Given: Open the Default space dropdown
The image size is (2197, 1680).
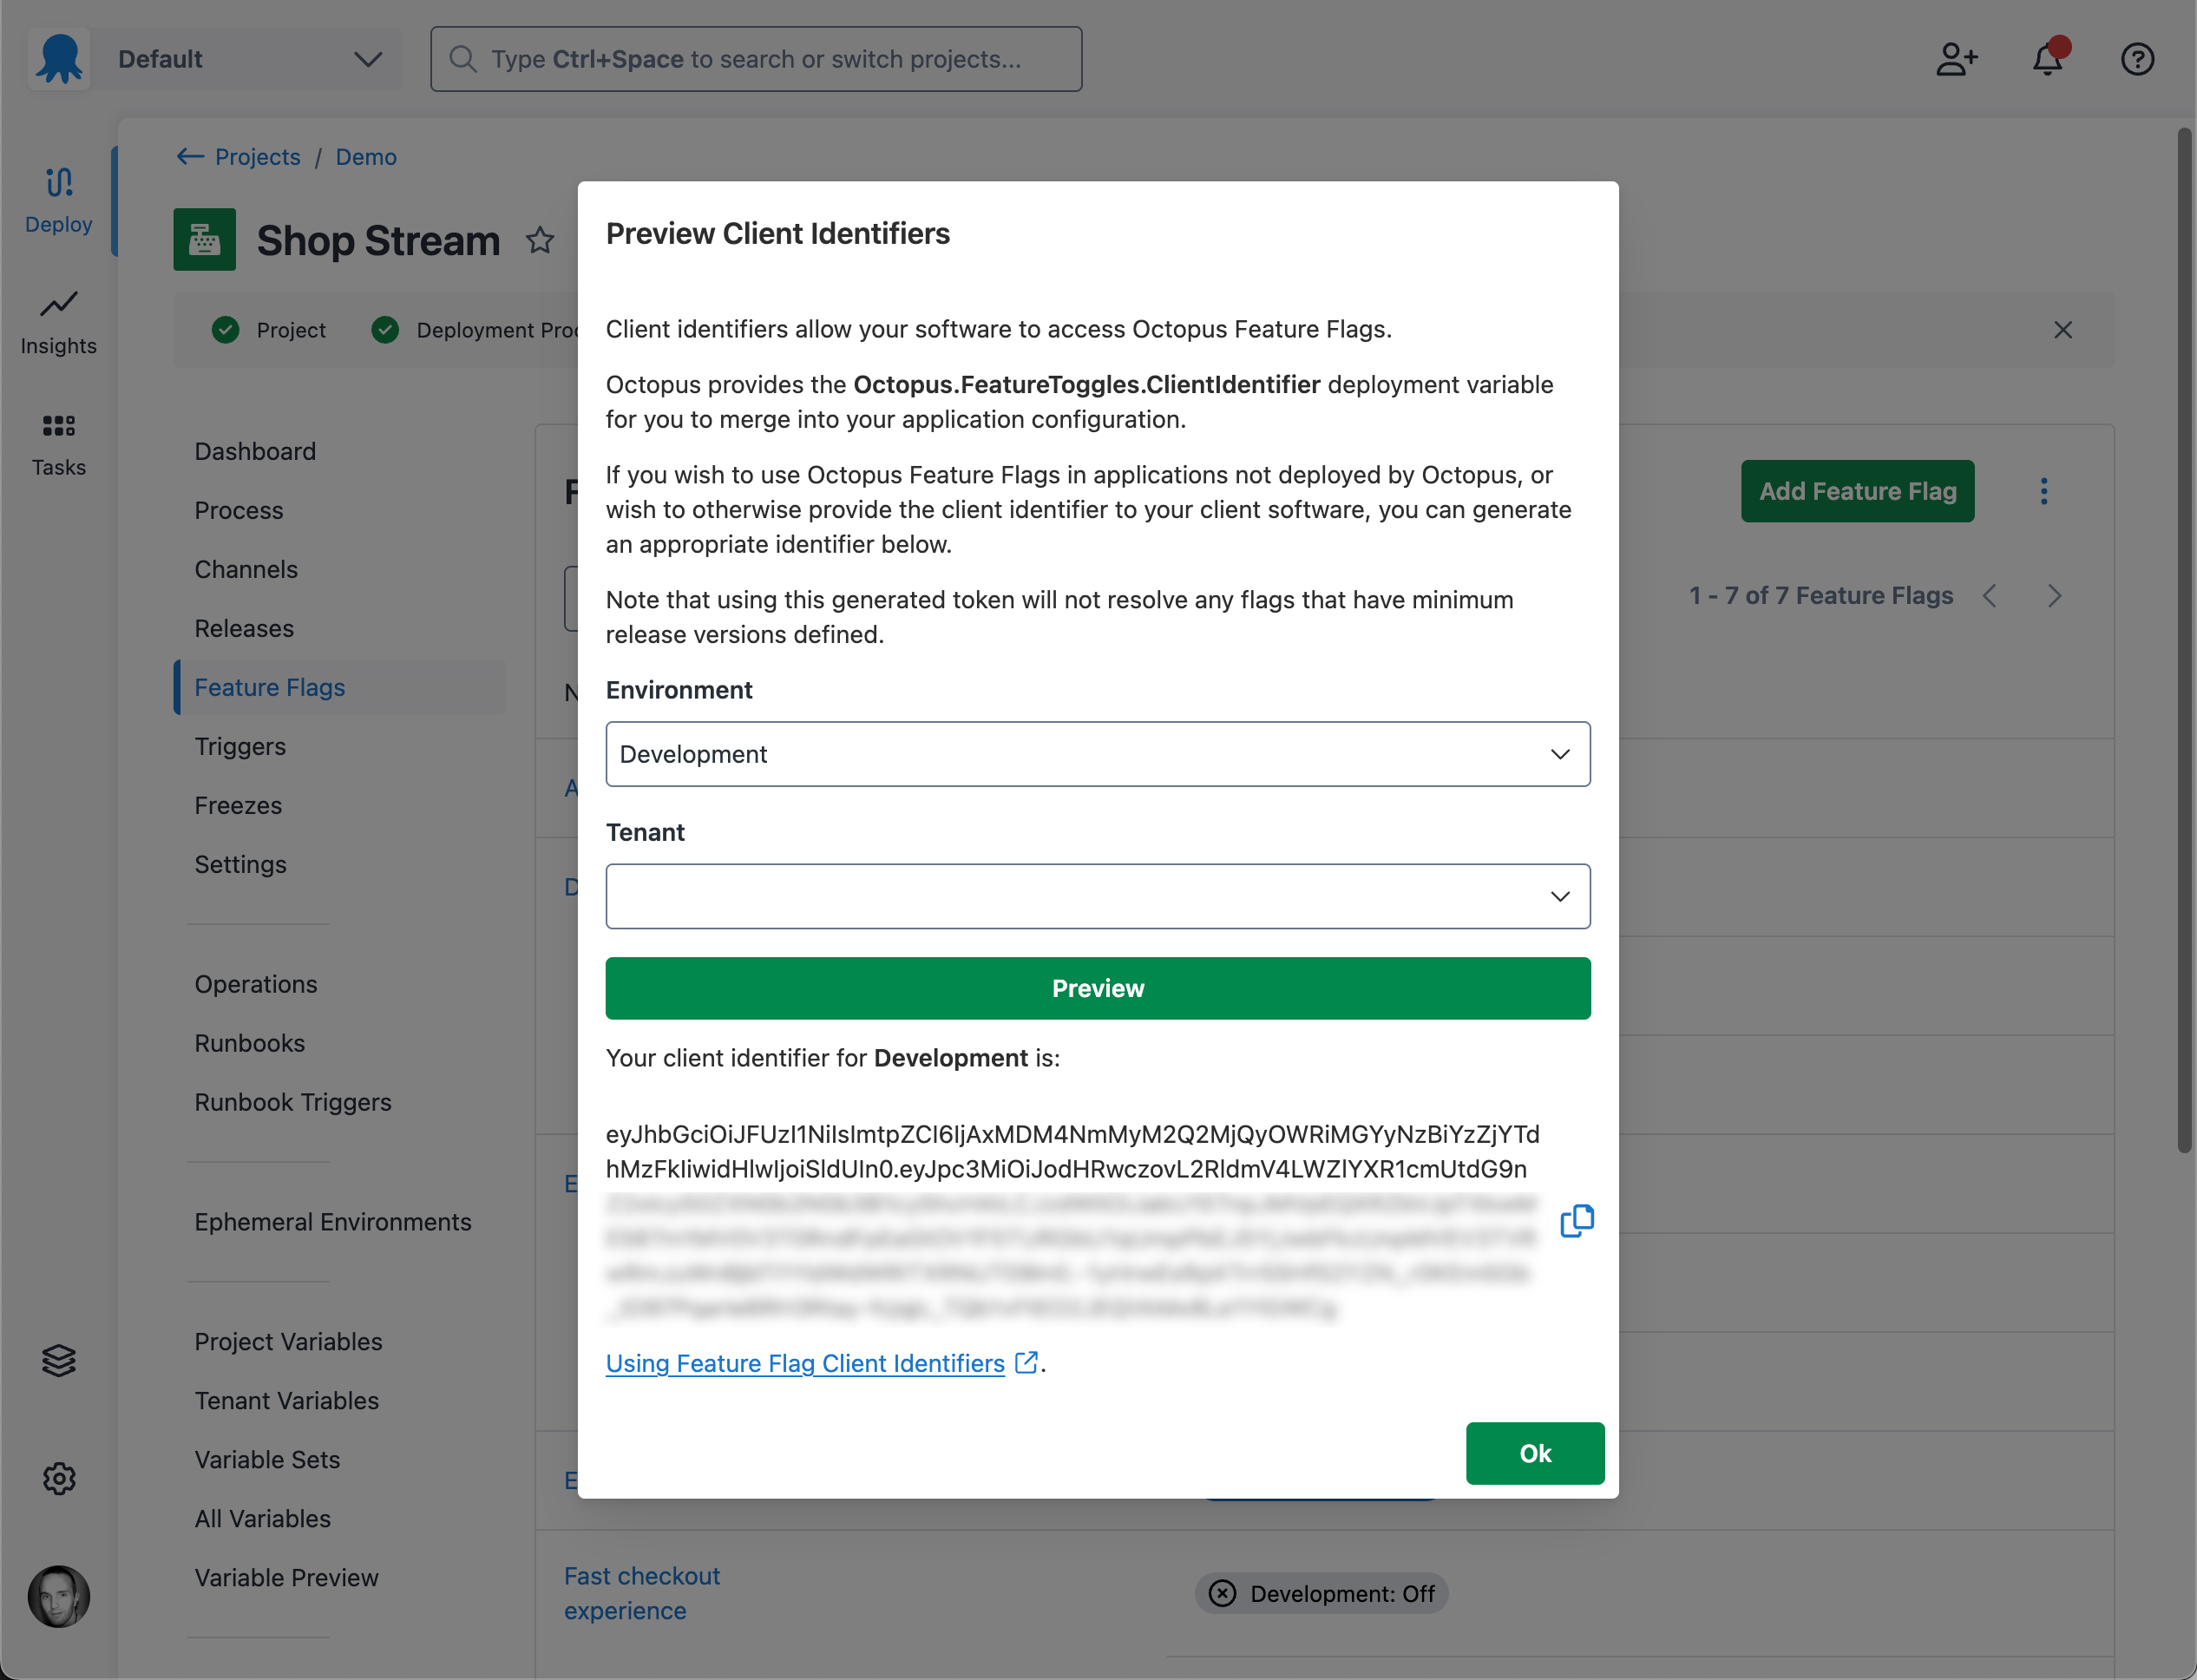Looking at the screenshot, I should [x=248, y=59].
